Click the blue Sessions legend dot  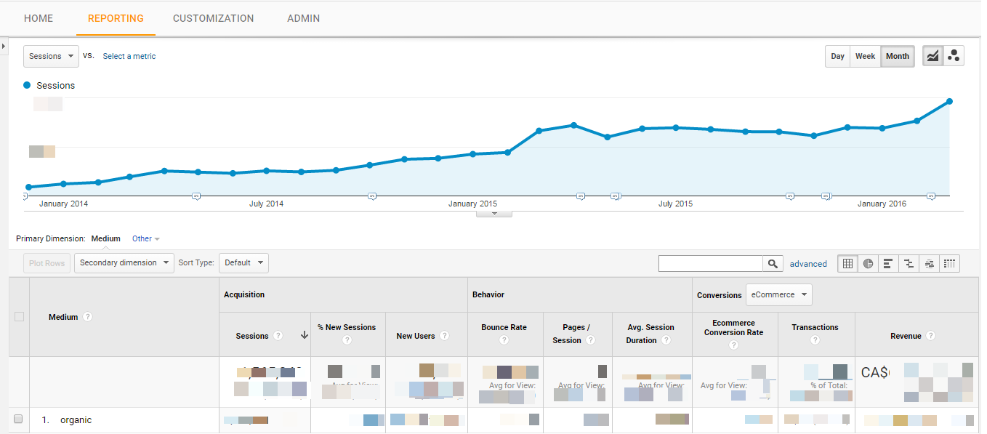click(x=28, y=85)
